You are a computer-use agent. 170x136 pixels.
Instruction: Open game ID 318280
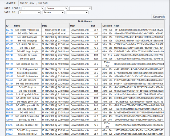[9, 37]
